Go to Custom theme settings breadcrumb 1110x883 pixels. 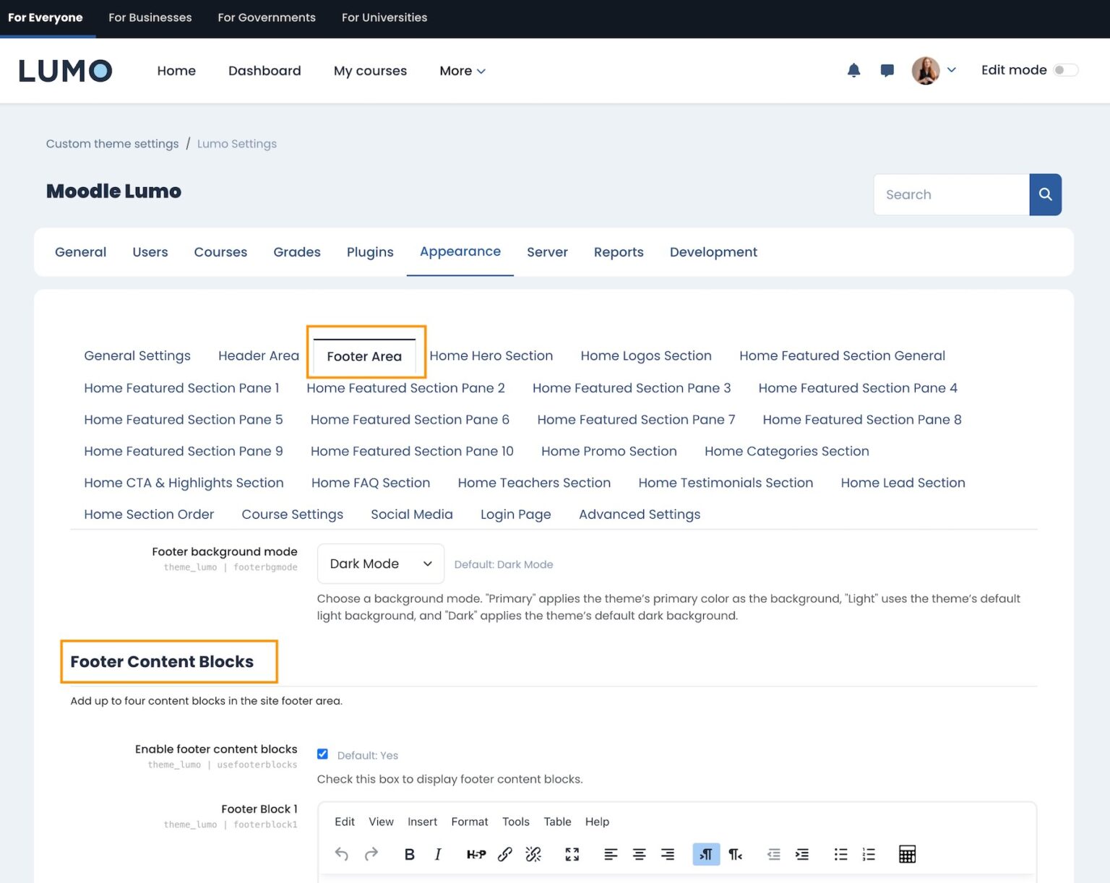[112, 143]
